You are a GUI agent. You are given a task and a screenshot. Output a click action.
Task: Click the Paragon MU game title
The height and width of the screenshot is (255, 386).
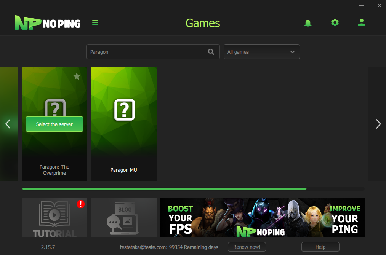coord(123,170)
